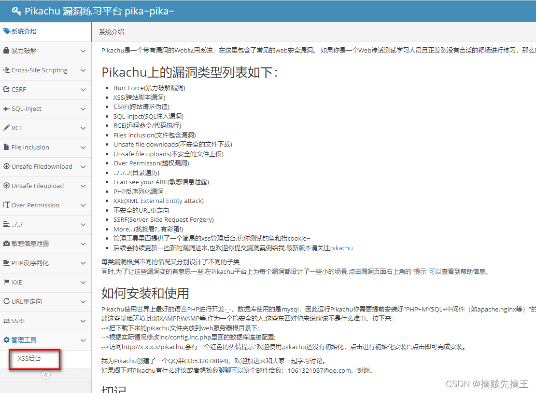The width and height of the screenshot is (536, 393).
Task: Click the plane icon beside SQL-Inject
Action: point(6,108)
